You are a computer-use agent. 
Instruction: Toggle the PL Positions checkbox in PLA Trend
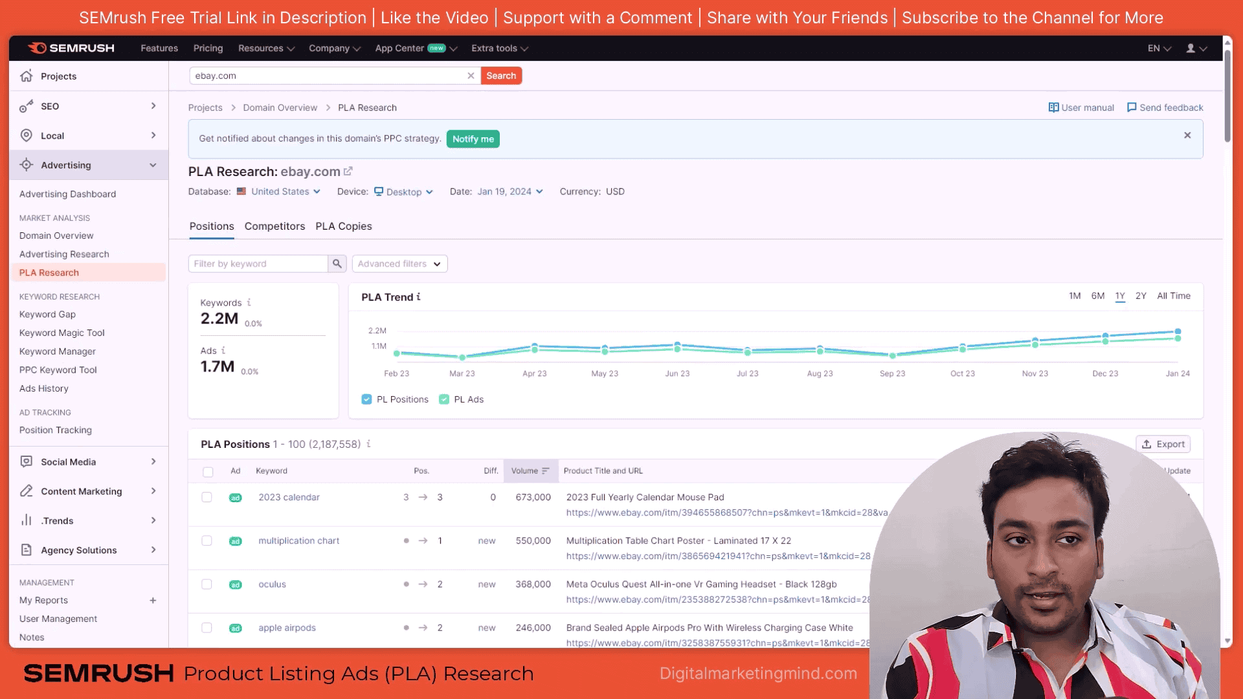coord(367,399)
